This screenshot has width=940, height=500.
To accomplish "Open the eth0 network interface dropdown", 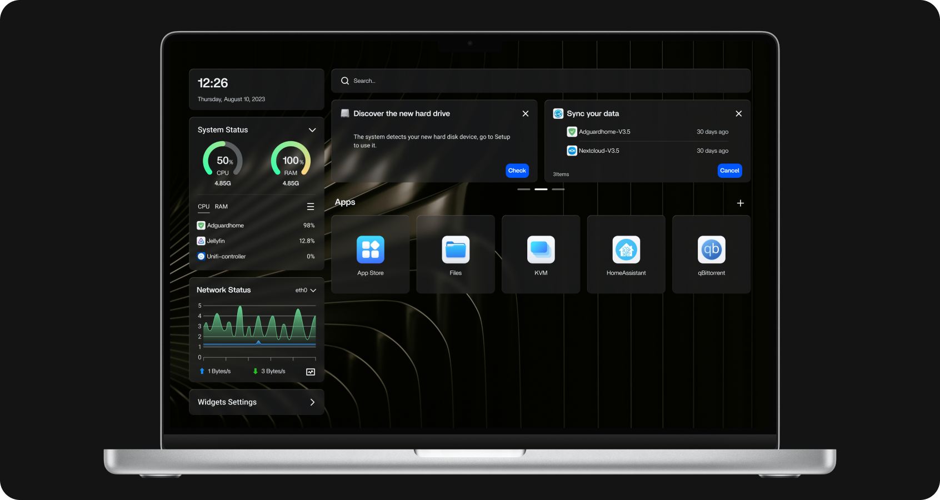I will point(305,289).
